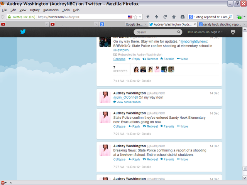Go forward with the browser forward arrow

point(156,17)
